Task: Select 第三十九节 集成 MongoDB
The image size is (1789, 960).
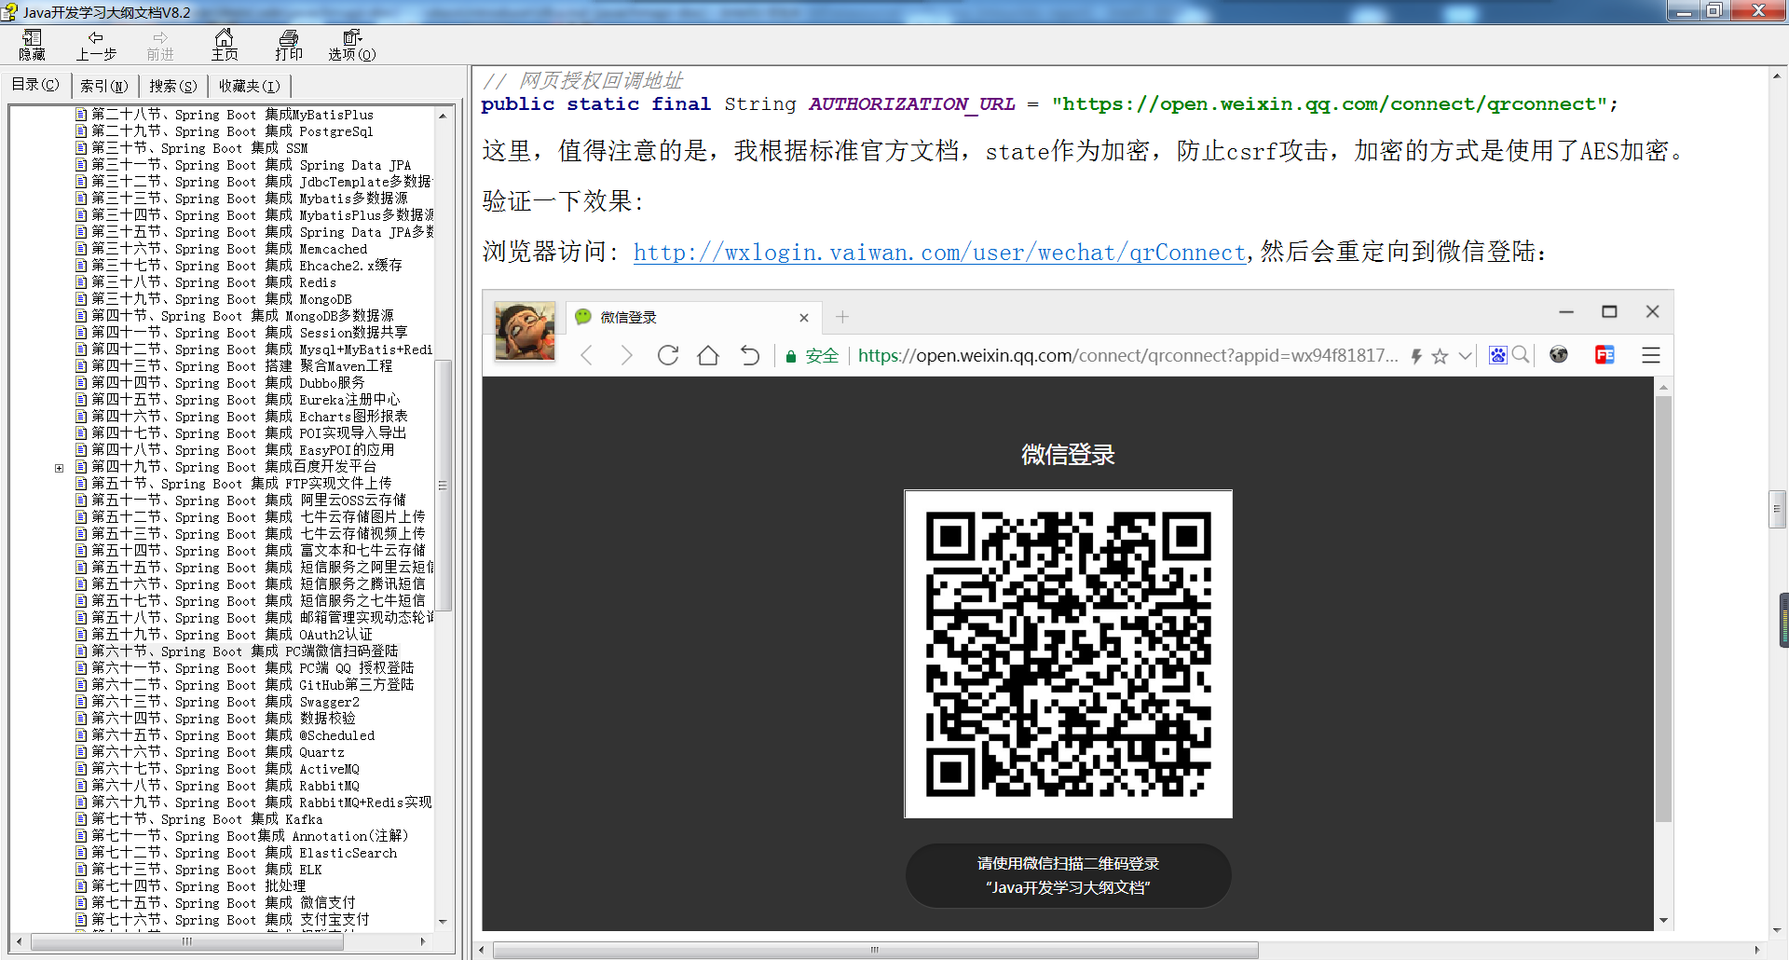Action: [x=222, y=299]
